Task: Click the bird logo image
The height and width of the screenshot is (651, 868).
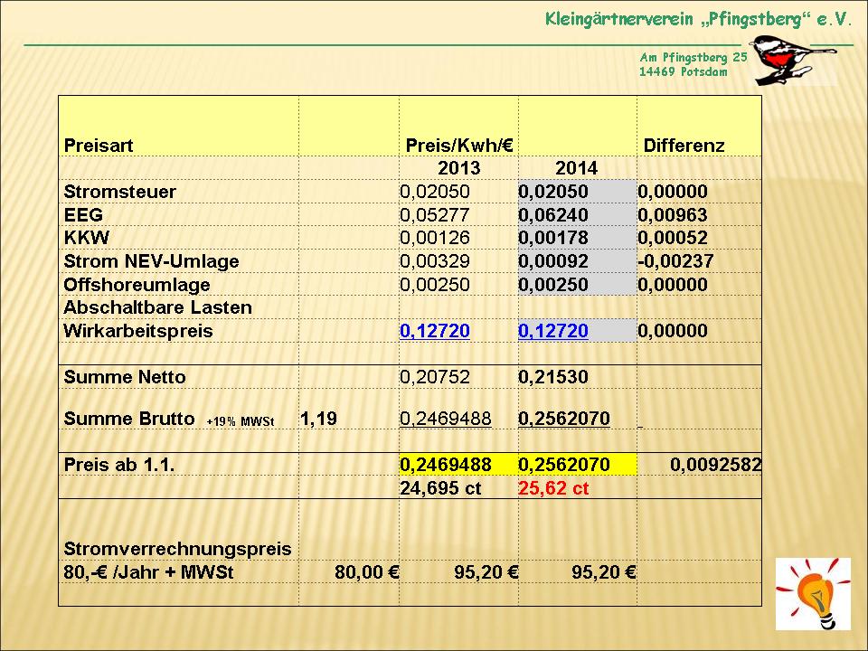Action: tap(793, 61)
